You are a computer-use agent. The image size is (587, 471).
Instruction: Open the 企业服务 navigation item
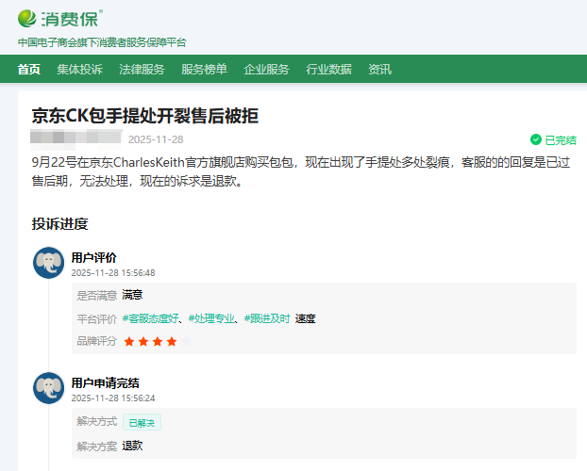[266, 69]
